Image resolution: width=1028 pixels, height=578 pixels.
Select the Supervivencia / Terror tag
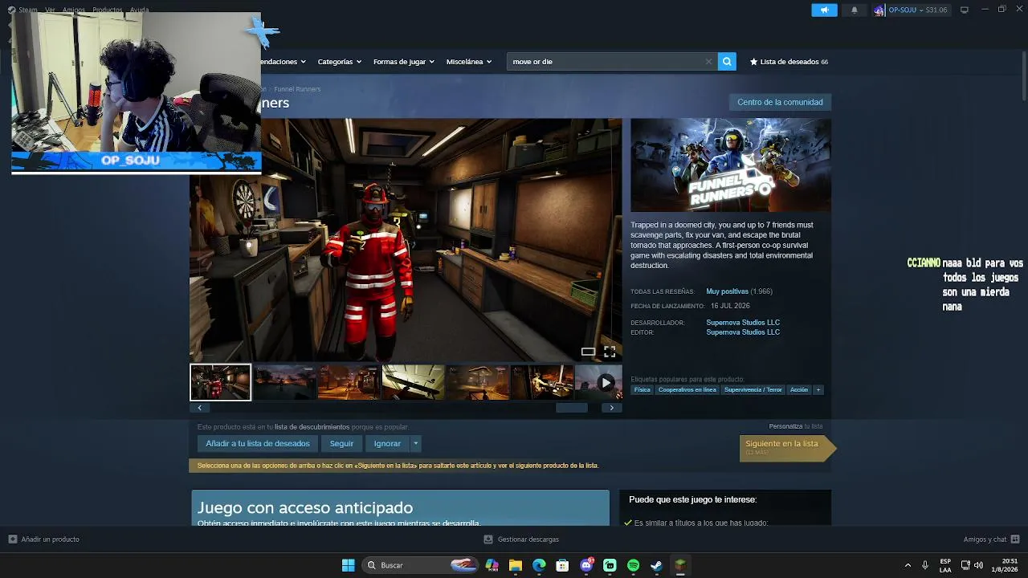click(x=753, y=390)
